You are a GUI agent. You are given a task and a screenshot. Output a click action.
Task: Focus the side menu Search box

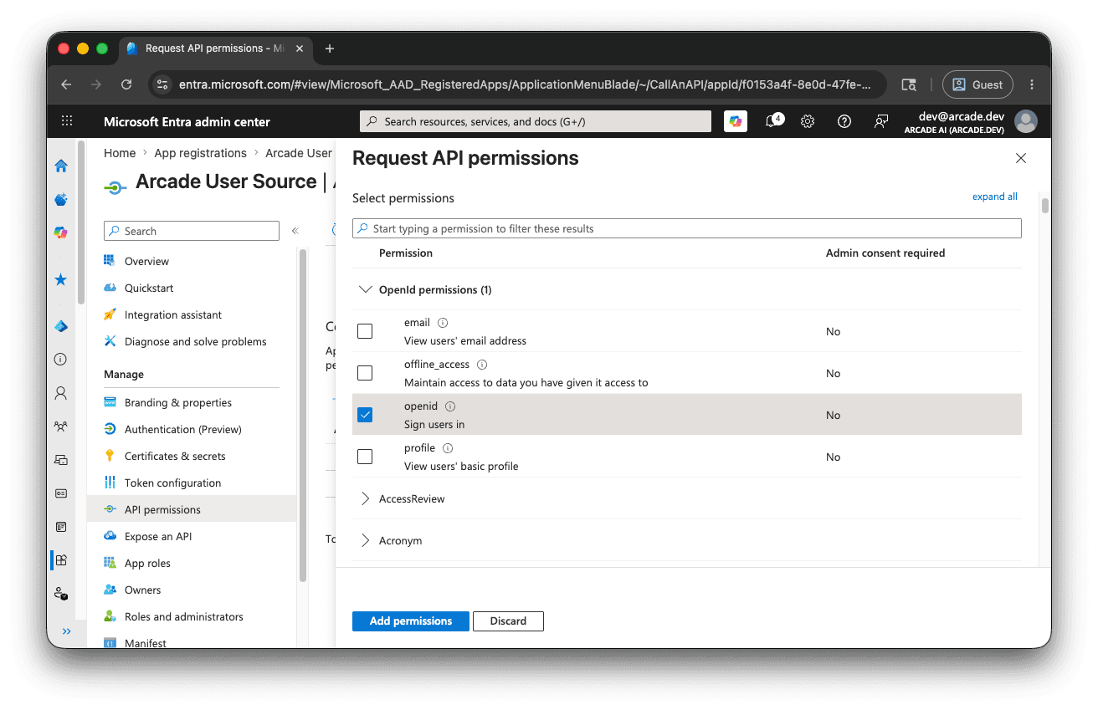point(192,231)
